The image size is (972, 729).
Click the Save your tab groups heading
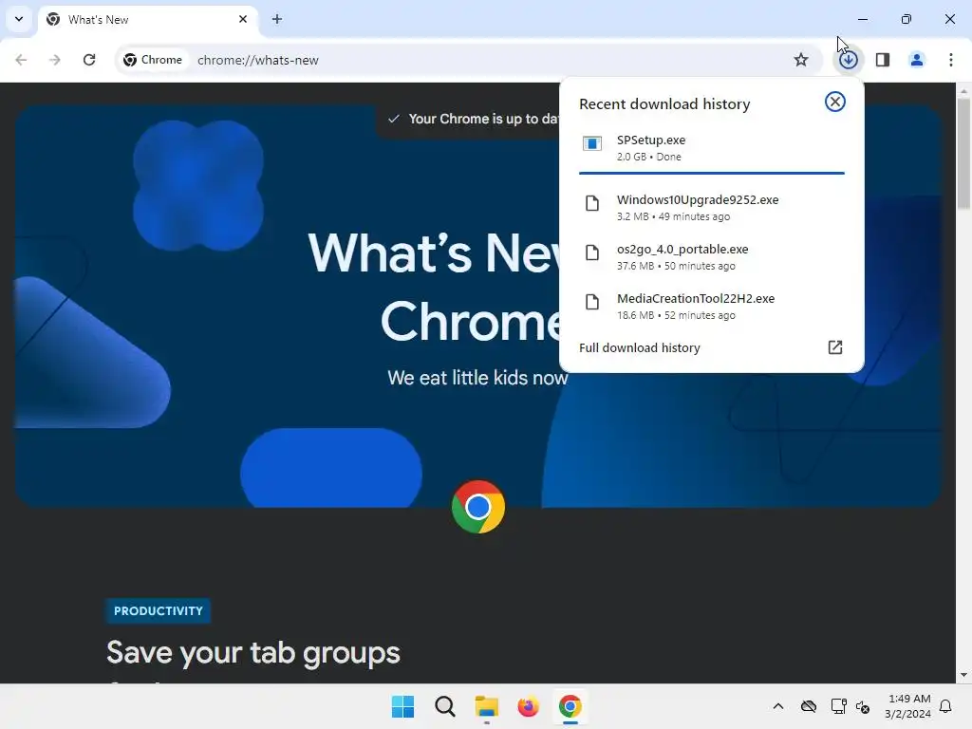pyautogui.click(x=252, y=653)
